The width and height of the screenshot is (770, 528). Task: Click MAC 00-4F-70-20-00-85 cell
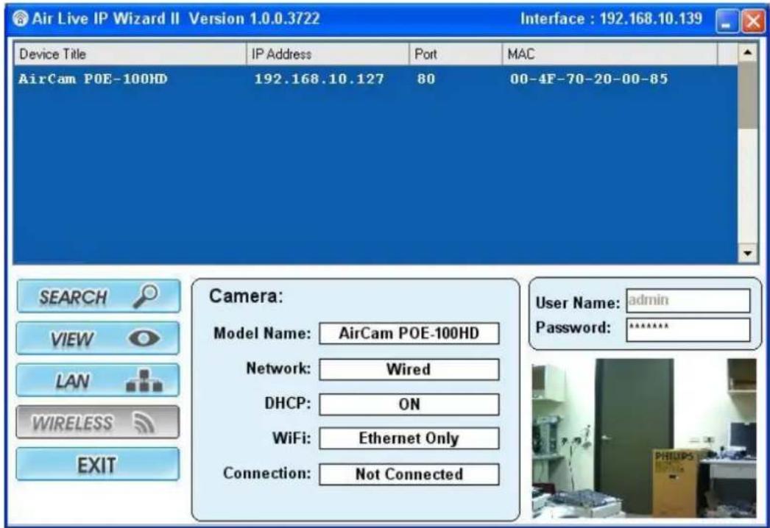(x=589, y=79)
